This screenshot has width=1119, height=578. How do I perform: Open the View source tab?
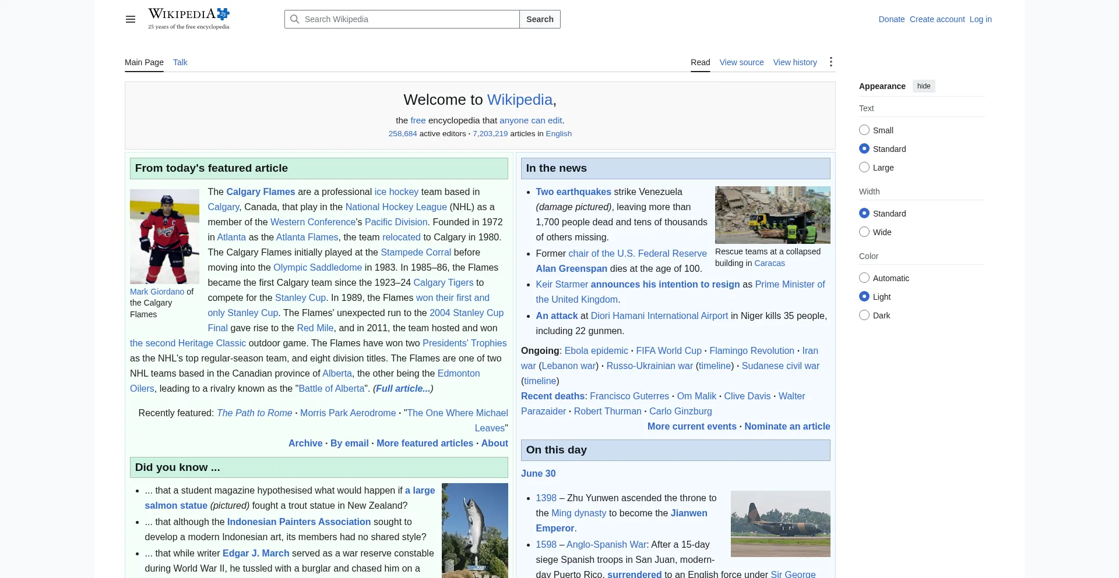coord(741,62)
